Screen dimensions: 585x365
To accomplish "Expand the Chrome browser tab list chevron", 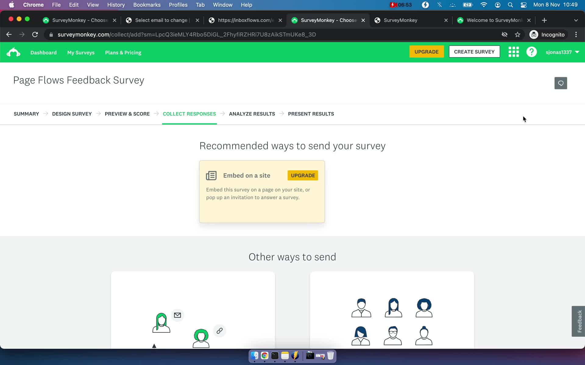I will point(576,20).
